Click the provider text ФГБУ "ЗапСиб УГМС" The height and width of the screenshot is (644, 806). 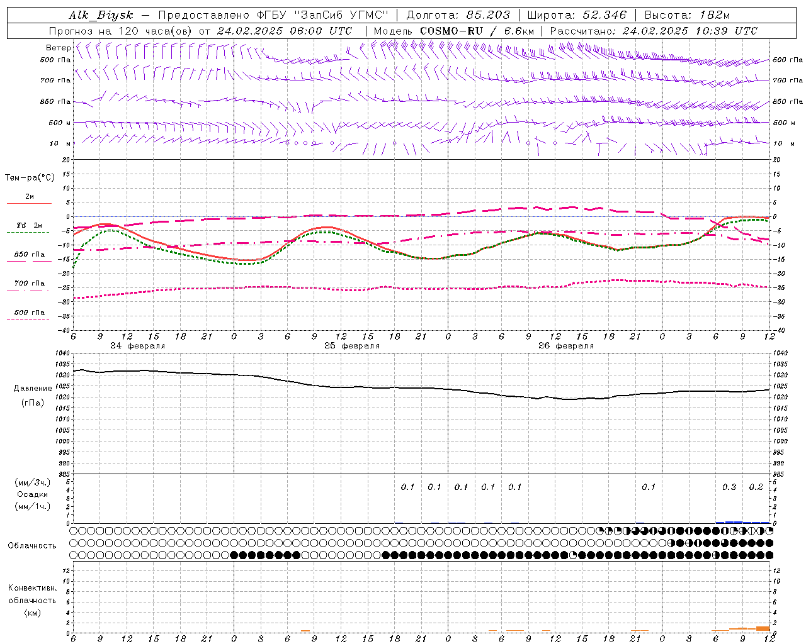[x=323, y=15]
